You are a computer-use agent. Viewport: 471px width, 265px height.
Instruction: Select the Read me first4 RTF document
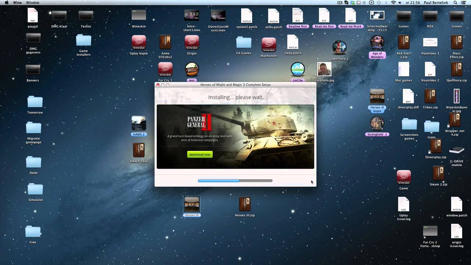(351, 15)
